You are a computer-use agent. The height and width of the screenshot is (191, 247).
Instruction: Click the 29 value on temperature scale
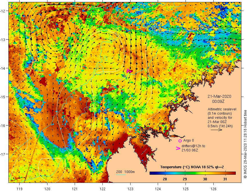coord(185,179)
